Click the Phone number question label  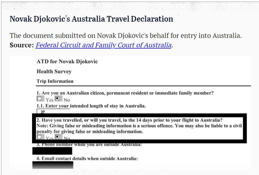pos(89,144)
